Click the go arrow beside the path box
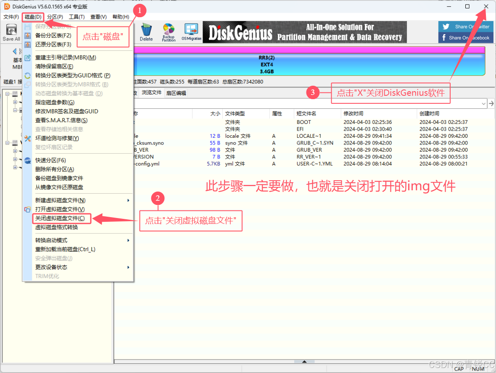 click(x=491, y=103)
